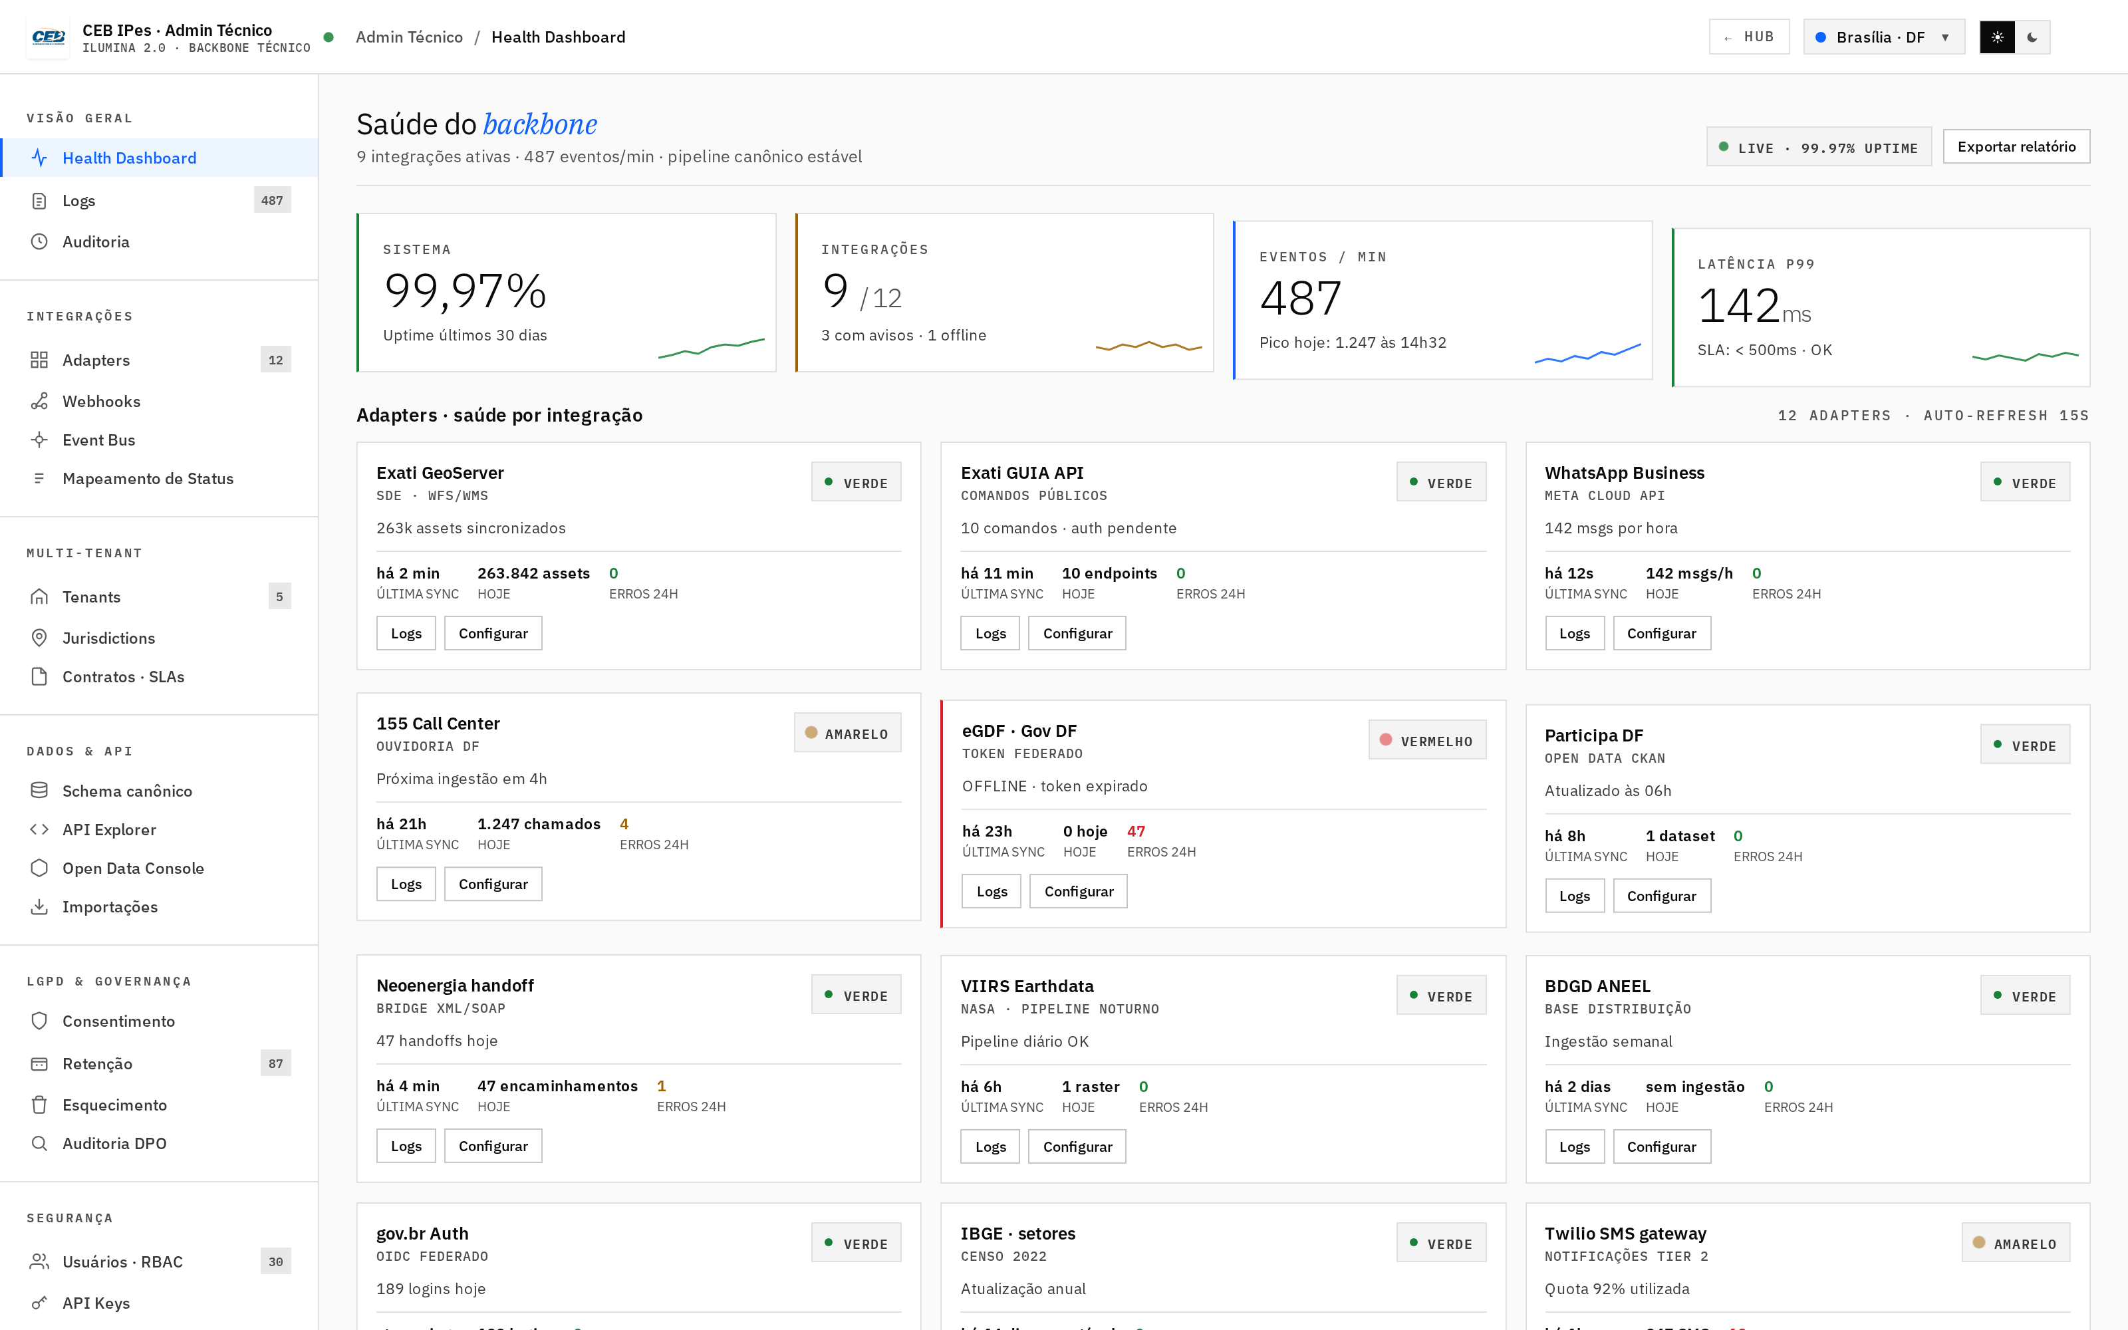Click the Tenants home icon
The image size is (2128, 1330).
click(x=40, y=597)
